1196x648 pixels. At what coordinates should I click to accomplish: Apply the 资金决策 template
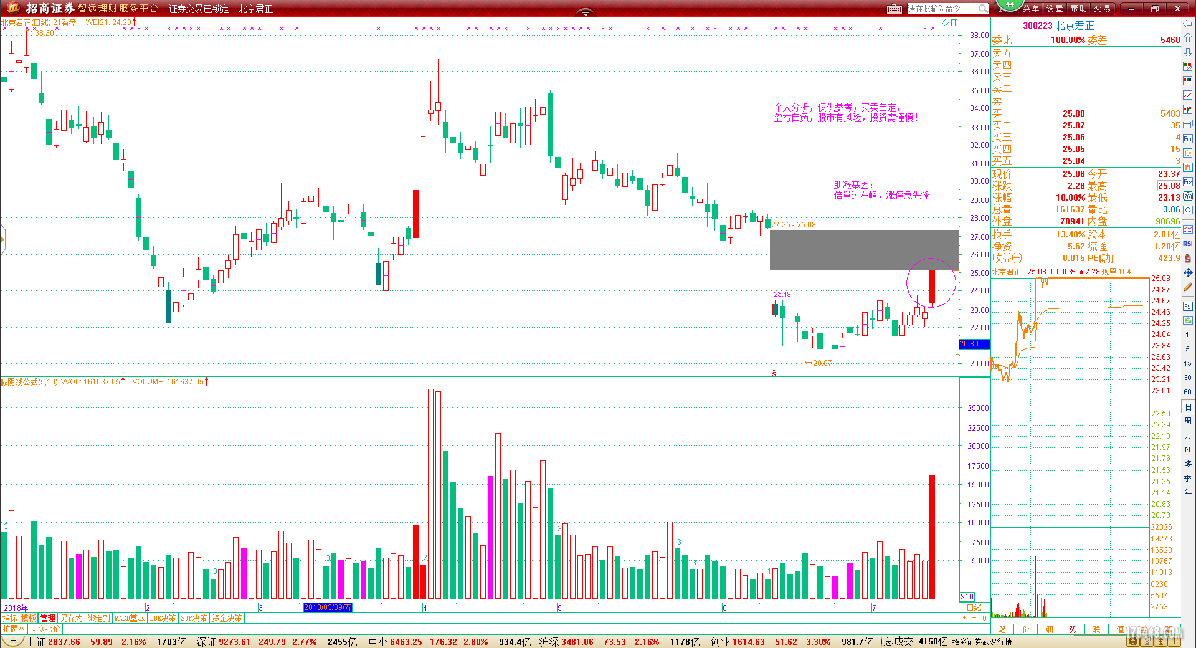pos(227,618)
